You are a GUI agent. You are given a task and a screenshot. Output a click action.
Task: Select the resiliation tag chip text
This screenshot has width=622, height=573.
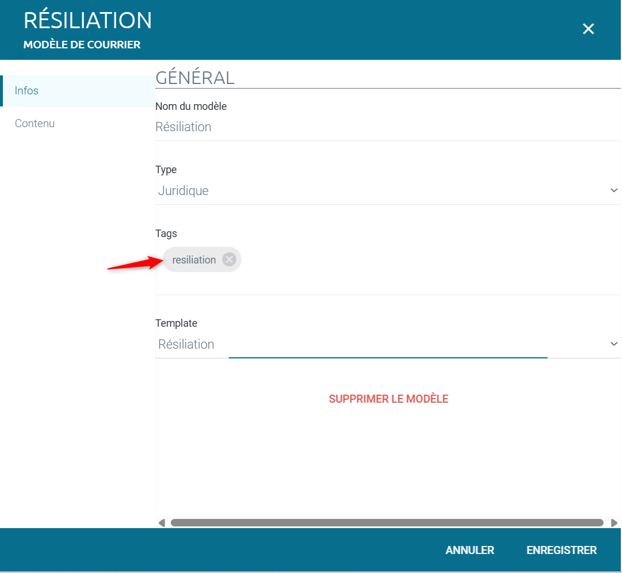click(x=194, y=260)
